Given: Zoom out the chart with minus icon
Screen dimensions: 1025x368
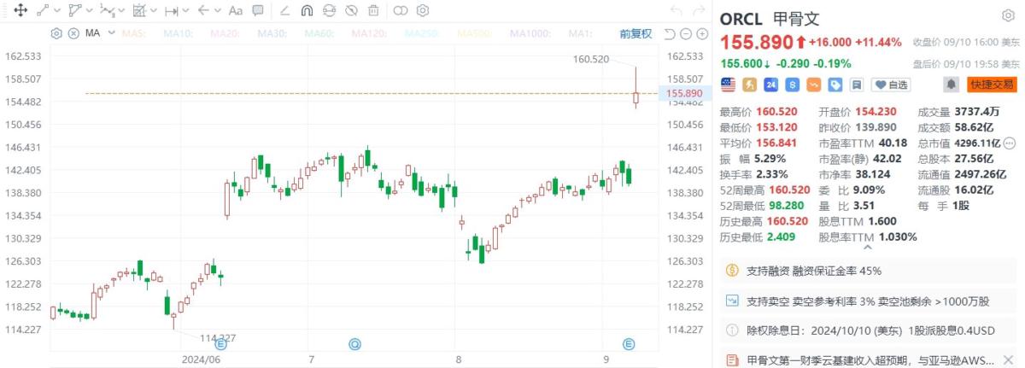Looking at the screenshot, I should [686, 33].
